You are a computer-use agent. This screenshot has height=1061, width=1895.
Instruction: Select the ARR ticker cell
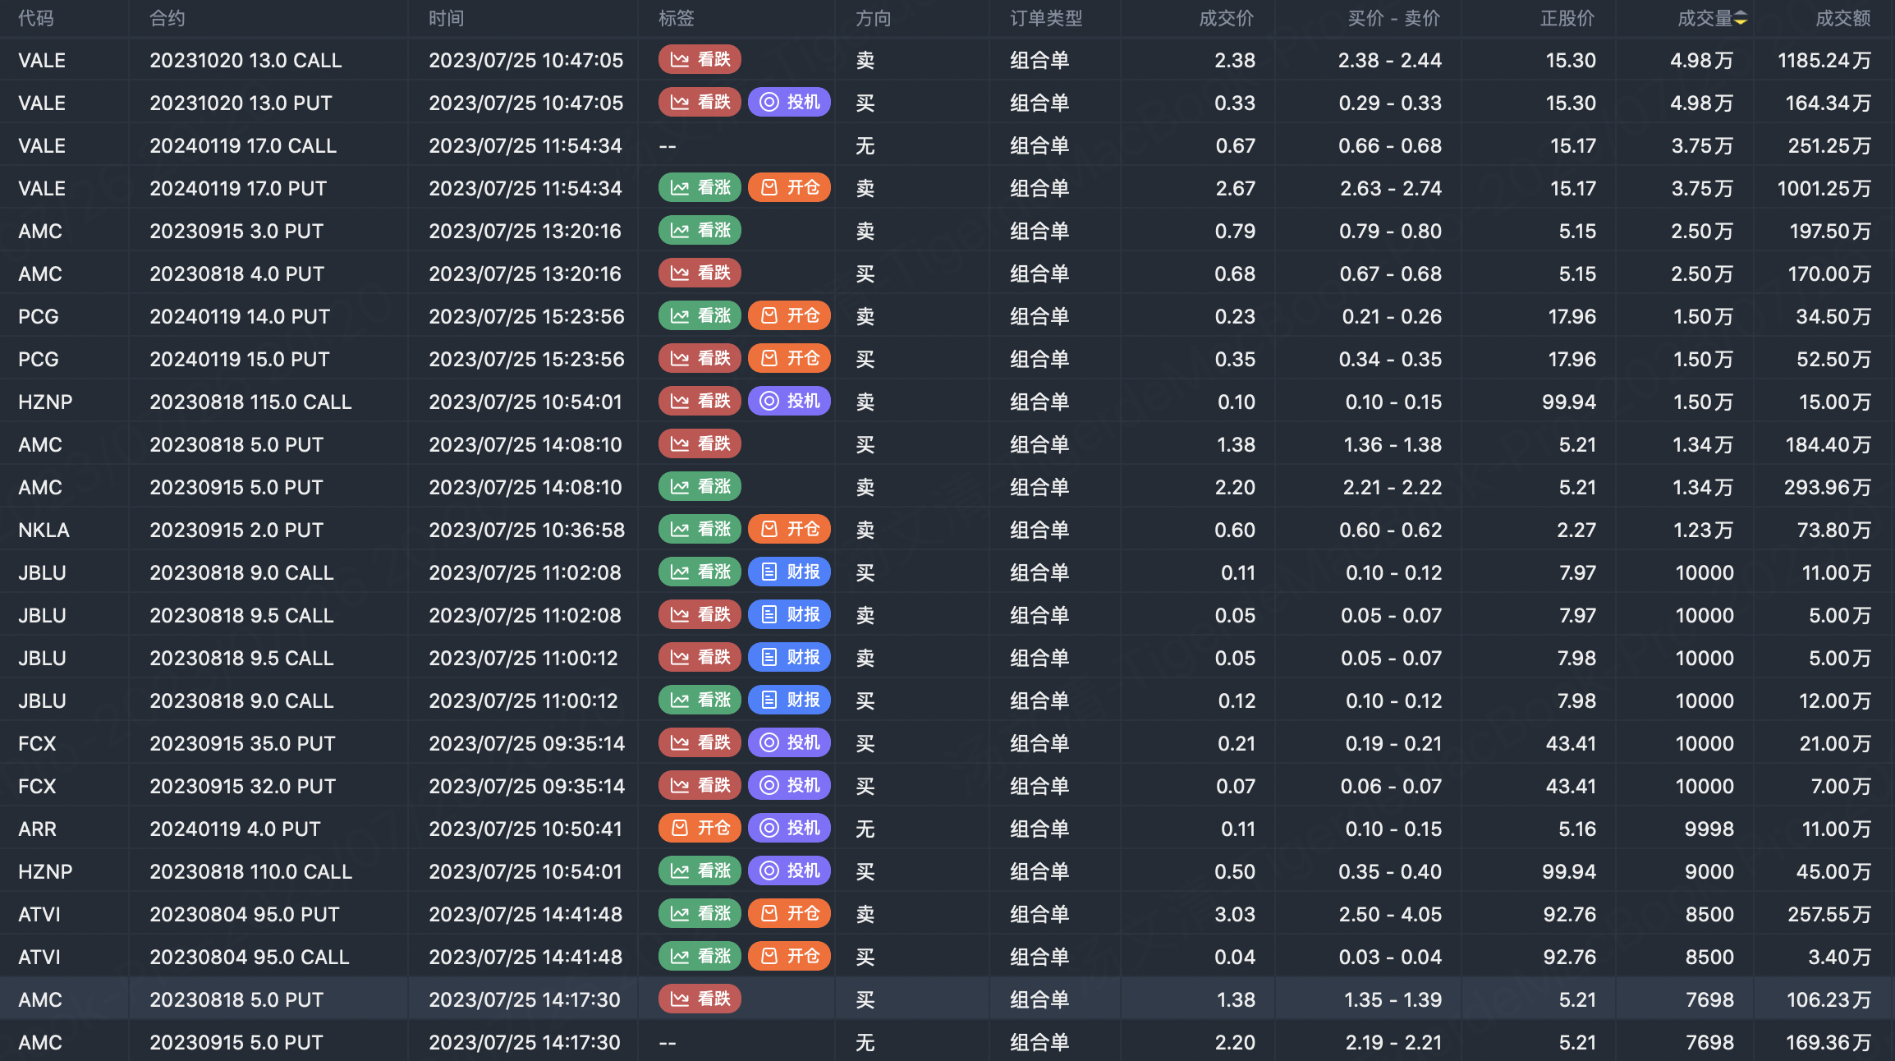[38, 829]
